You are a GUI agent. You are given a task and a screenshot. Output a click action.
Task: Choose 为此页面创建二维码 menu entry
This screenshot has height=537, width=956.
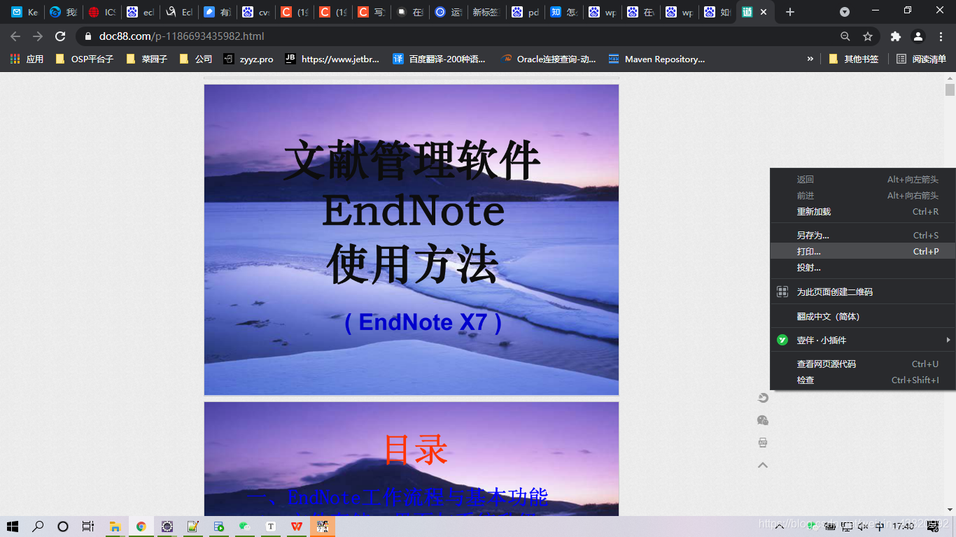[862, 292]
